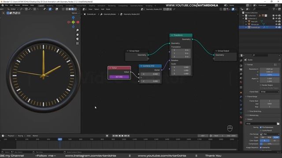Image resolution: width=282 pixels, height=158 pixels.
Task: Open the Window menu
Action: tap(25, 5)
